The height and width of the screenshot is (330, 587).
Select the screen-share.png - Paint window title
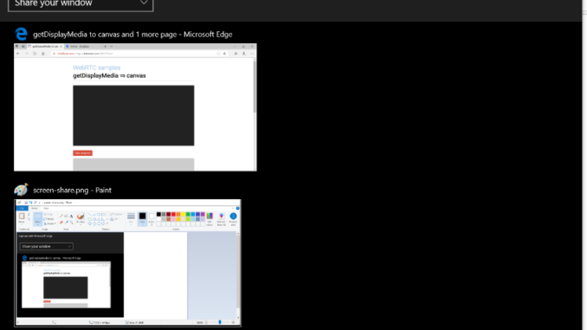[x=72, y=191]
